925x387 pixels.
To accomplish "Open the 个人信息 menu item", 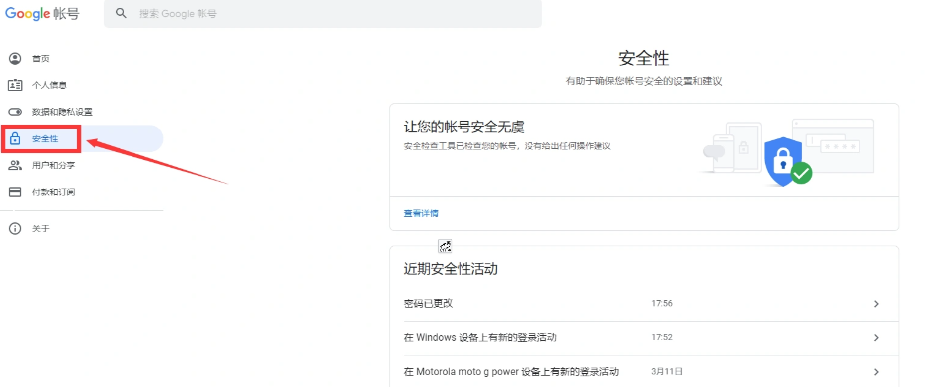I will 49,85.
